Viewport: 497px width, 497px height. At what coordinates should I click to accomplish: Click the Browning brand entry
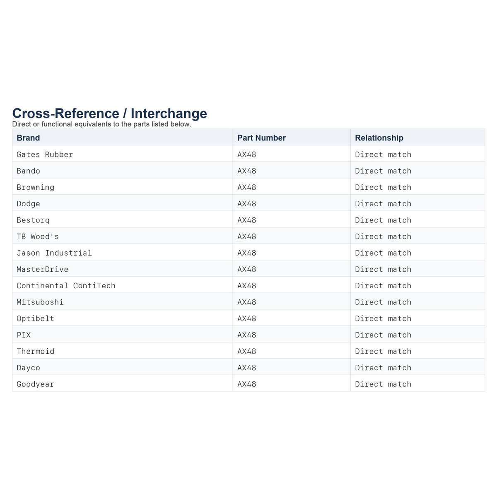pyautogui.click(x=35, y=187)
